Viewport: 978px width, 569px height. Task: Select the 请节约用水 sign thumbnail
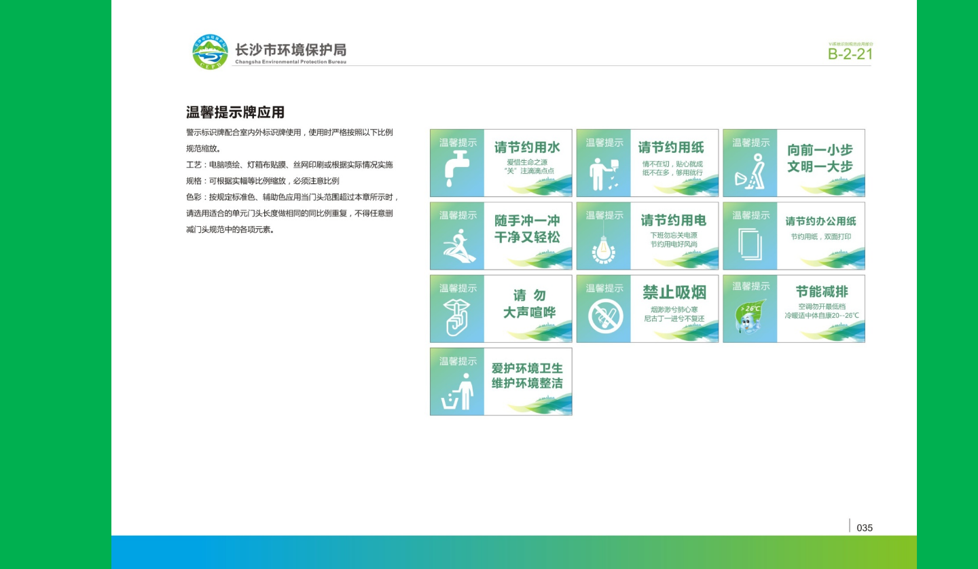coord(501,162)
